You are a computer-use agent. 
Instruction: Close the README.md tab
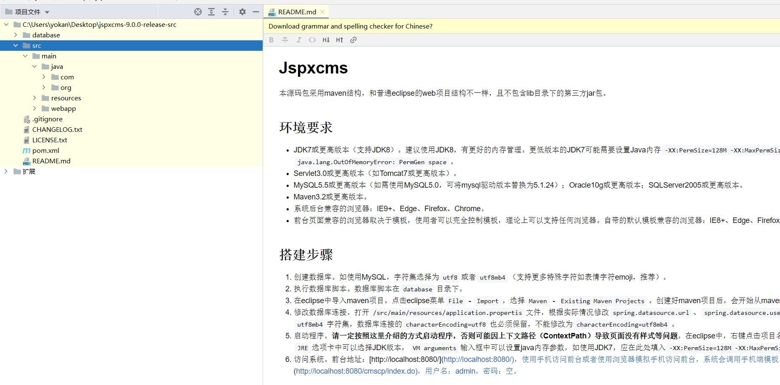[322, 12]
